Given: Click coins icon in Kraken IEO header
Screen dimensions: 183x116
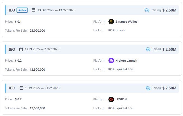Looking at the screenshot, I should click(148, 49).
